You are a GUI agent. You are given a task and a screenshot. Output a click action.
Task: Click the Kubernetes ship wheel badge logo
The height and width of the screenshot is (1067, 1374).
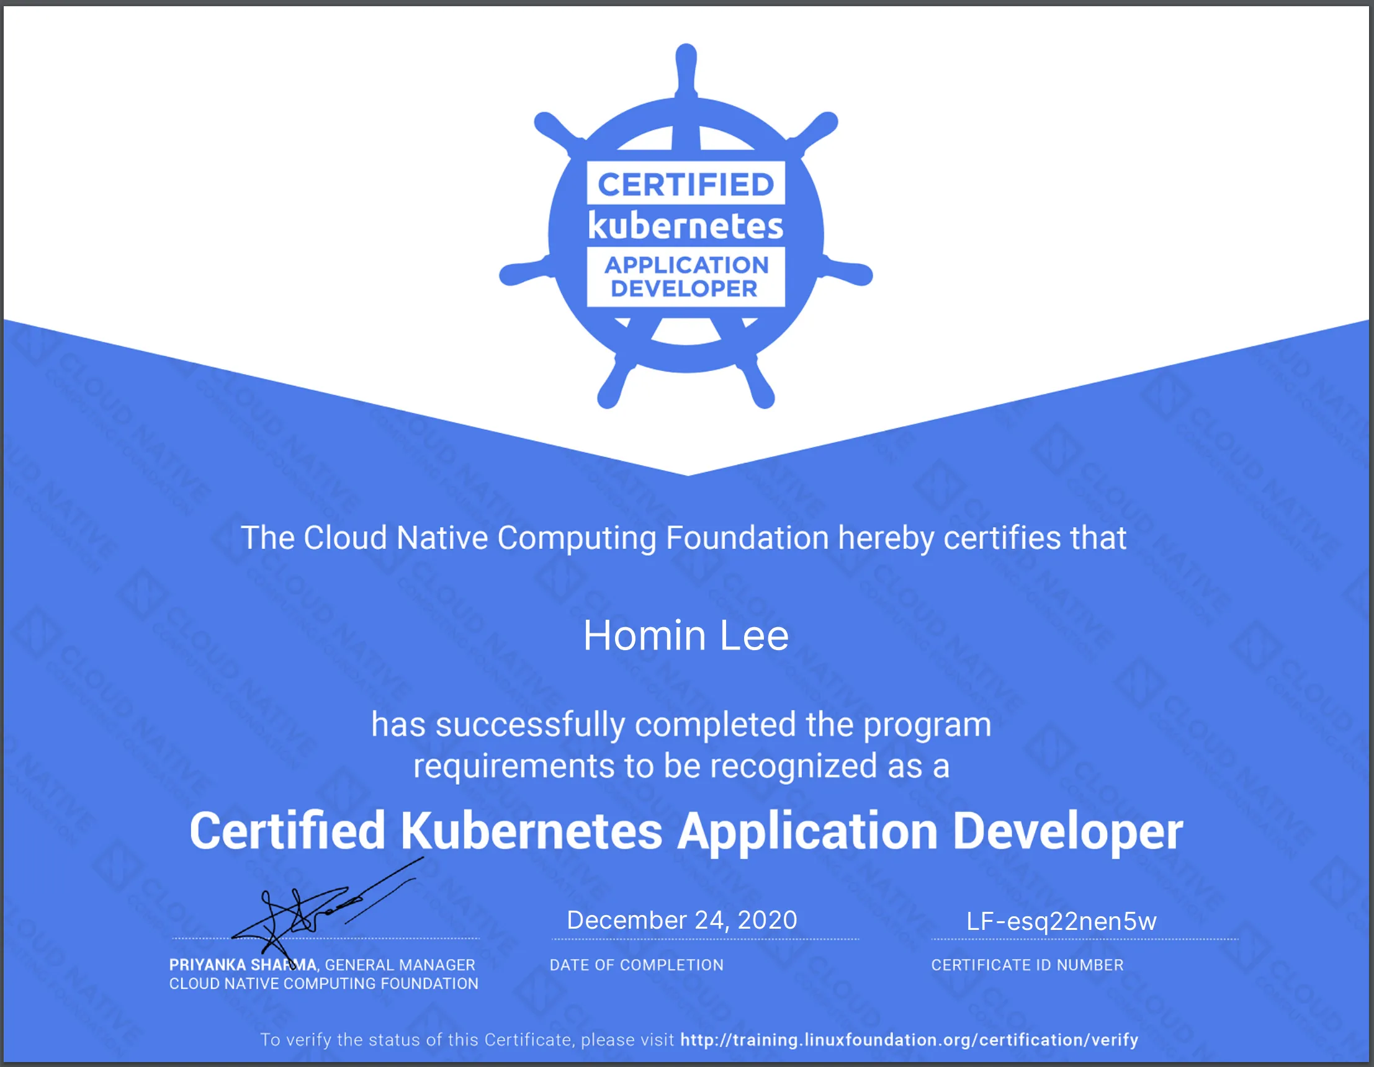pyautogui.click(x=686, y=226)
